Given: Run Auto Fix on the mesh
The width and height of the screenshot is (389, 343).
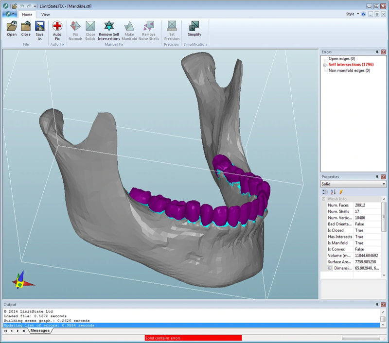Looking at the screenshot, I should click(x=57, y=31).
